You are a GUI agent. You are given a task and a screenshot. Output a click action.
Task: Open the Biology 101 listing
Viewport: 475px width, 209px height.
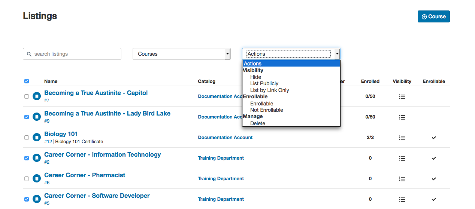click(x=61, y=134)
